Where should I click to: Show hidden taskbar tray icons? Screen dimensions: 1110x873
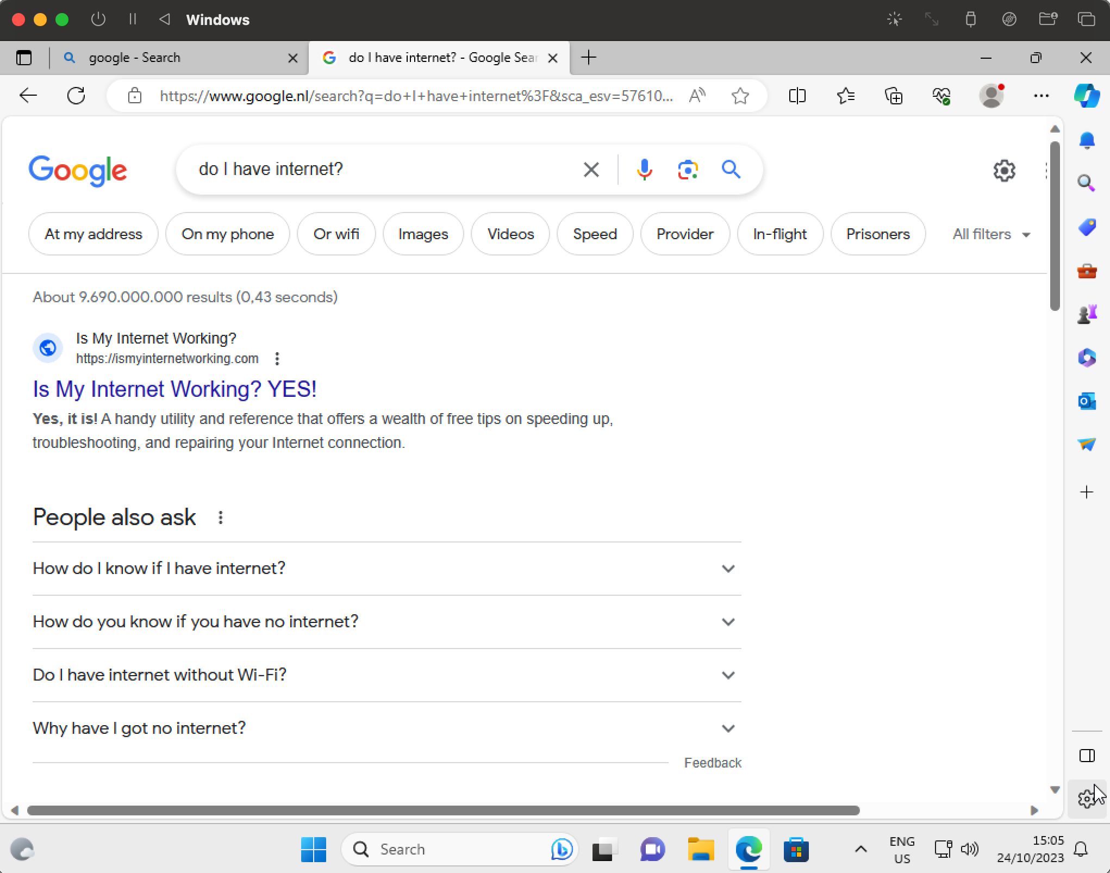click(x=860, y=849)
